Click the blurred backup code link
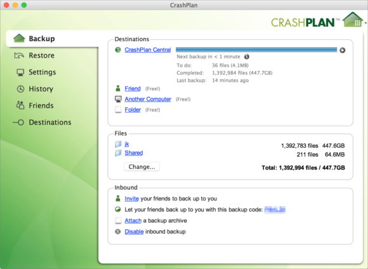 pyautogui.click(x=275, y=209)
